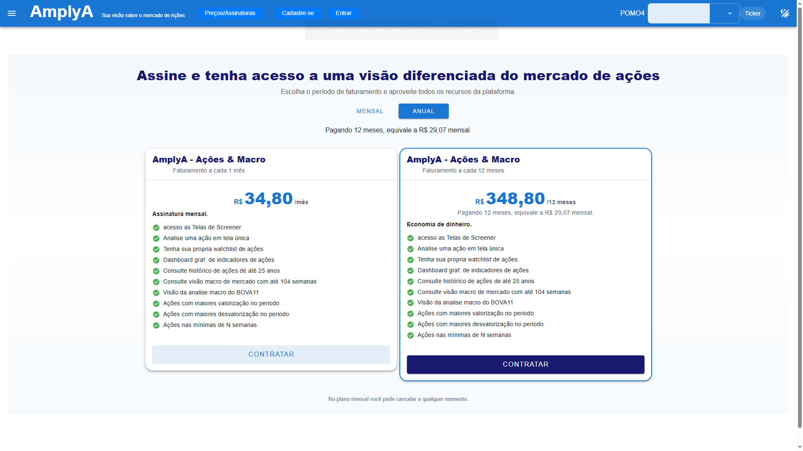
Task: Click CONTRATAR on the 12-month plan
Action: [x=525, y=364]
